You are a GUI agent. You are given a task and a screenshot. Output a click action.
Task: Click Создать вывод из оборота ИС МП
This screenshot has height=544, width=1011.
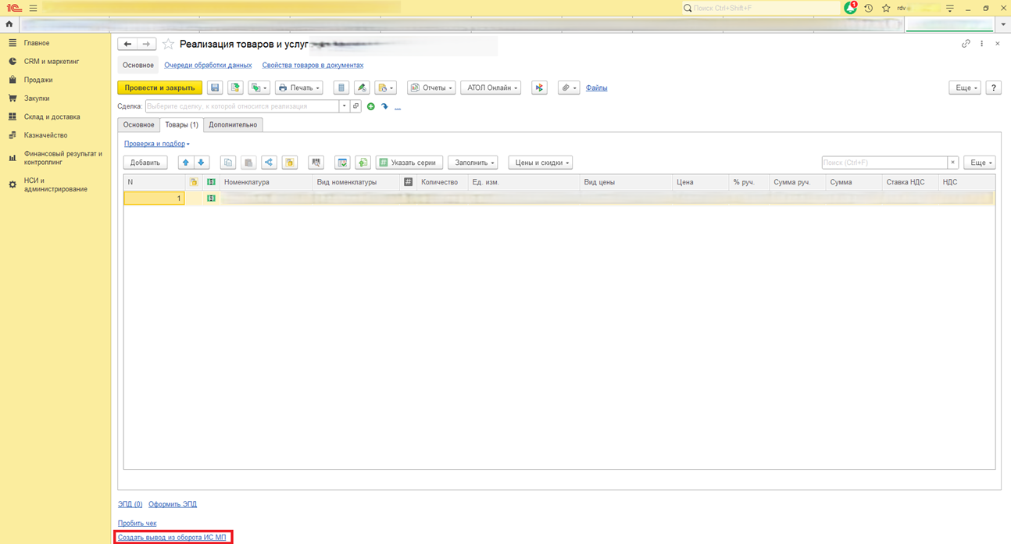(172, 538)
